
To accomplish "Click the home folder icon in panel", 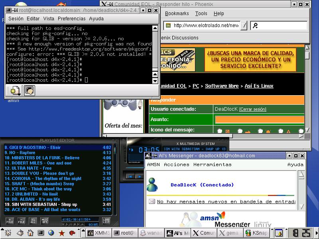I will 30,233.
